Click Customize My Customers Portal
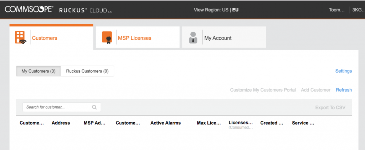 263,90
